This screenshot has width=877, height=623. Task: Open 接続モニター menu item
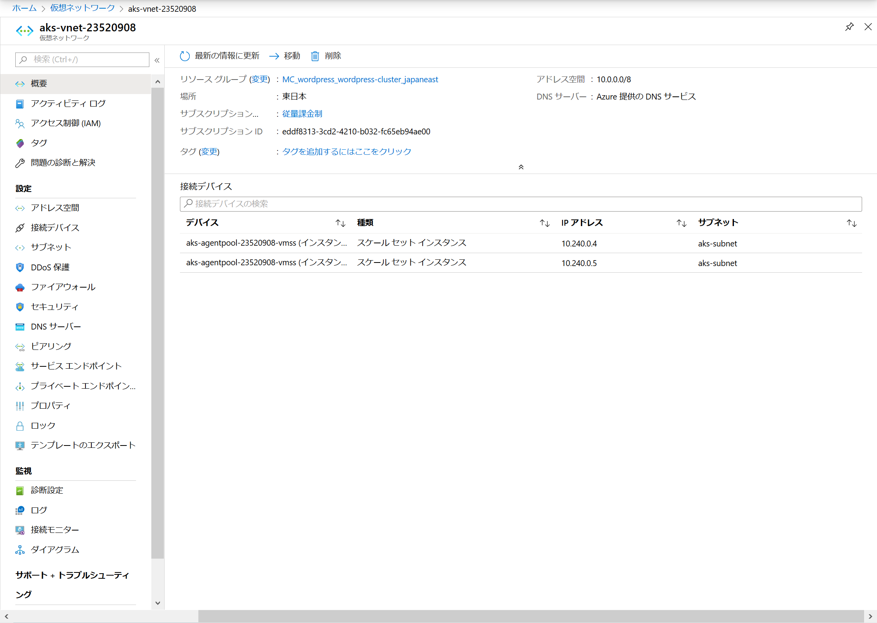click(55, 530)
